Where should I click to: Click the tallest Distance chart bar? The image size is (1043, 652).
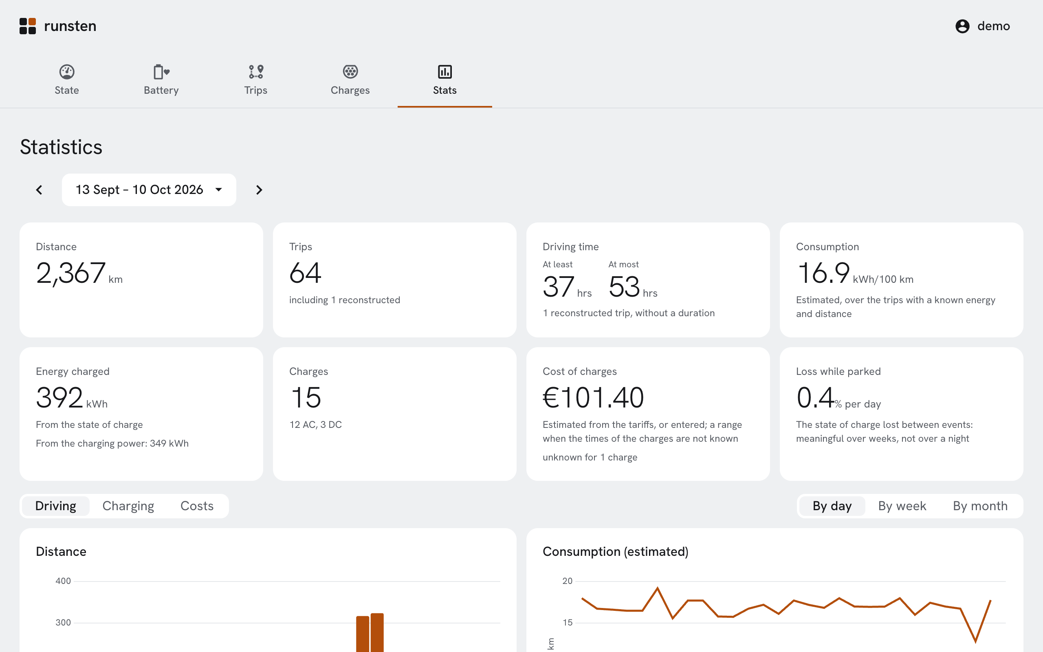tap(377, 632)
